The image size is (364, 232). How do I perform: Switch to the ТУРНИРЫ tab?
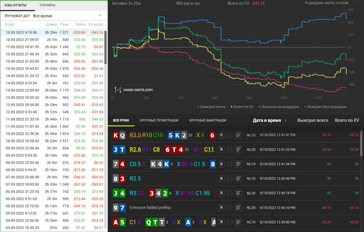(47, 5)
